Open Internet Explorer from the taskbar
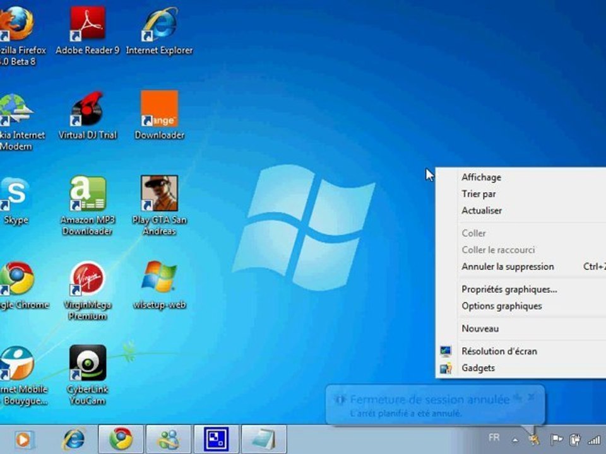Viewport: 606px width, 454px height. point(73,439)
